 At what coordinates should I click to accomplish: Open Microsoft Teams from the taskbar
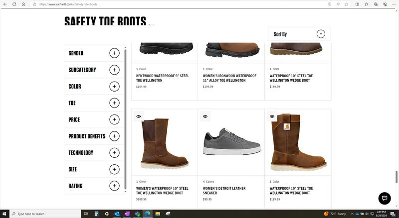(x=137, y=214)
